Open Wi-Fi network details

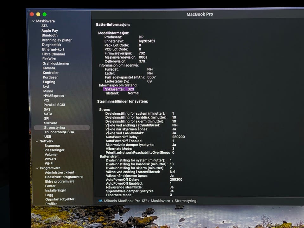[49, 164]
